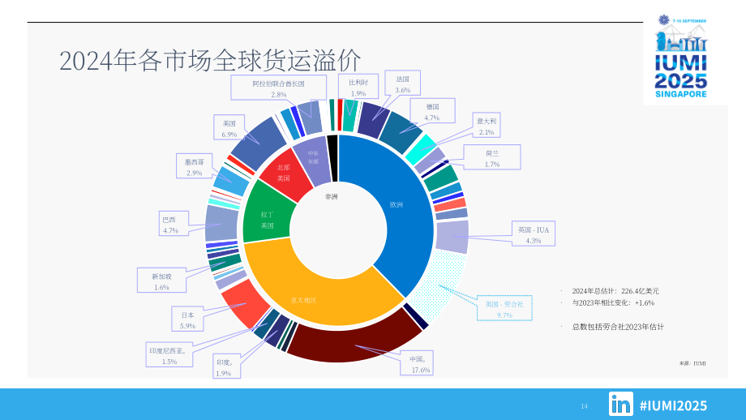The width and height of the screenshot is (746, 420).
Task: Select the dotted Lloyd's outer segment
Action: (x=440, y=285)
